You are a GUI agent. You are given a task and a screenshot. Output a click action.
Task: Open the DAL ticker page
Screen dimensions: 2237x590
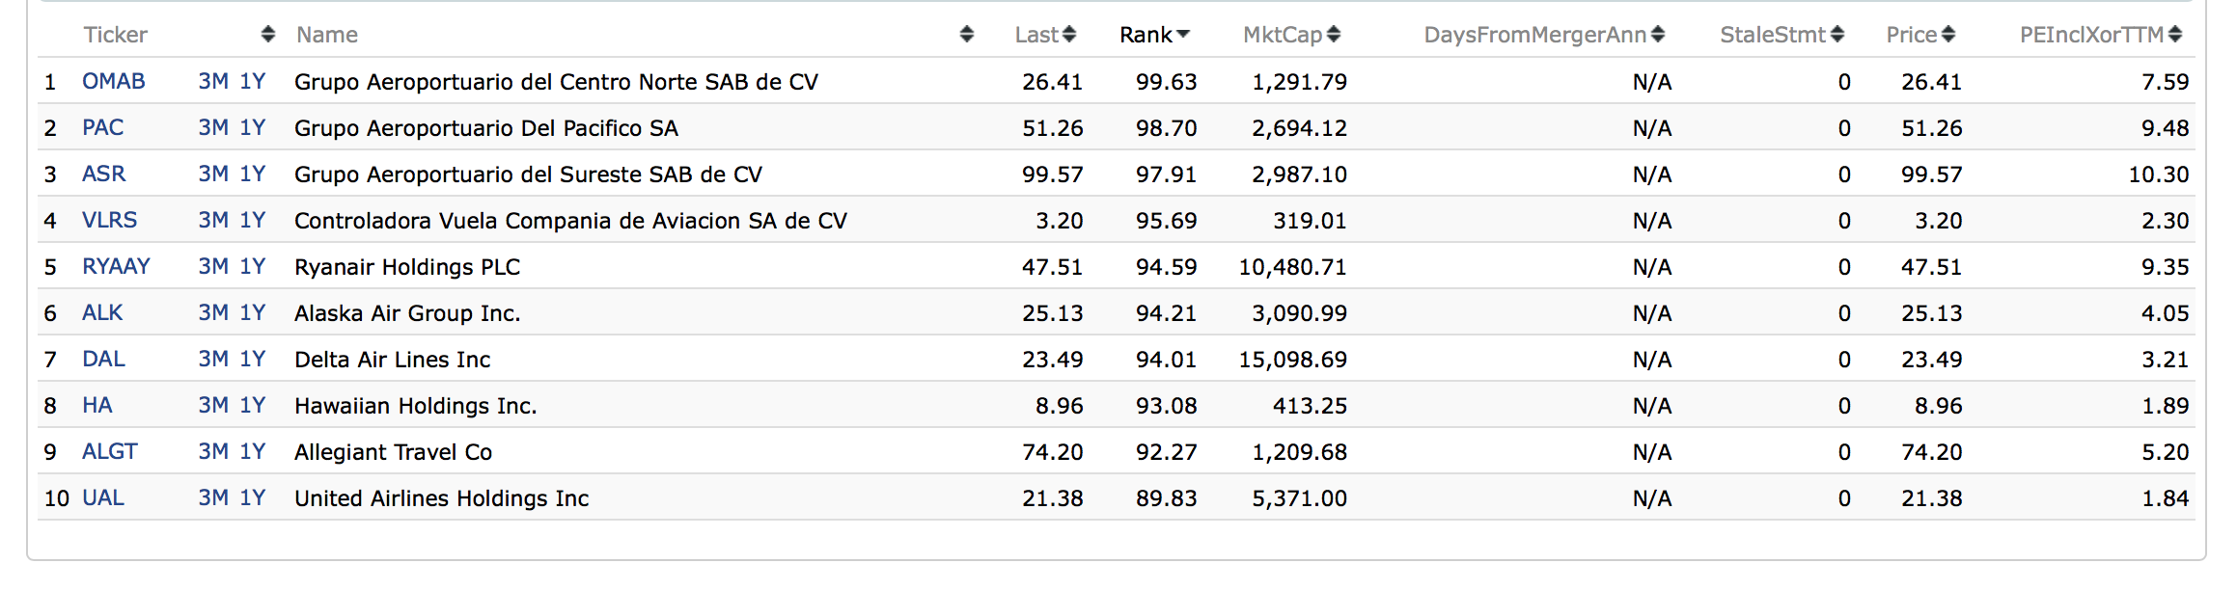pos(103,359)
